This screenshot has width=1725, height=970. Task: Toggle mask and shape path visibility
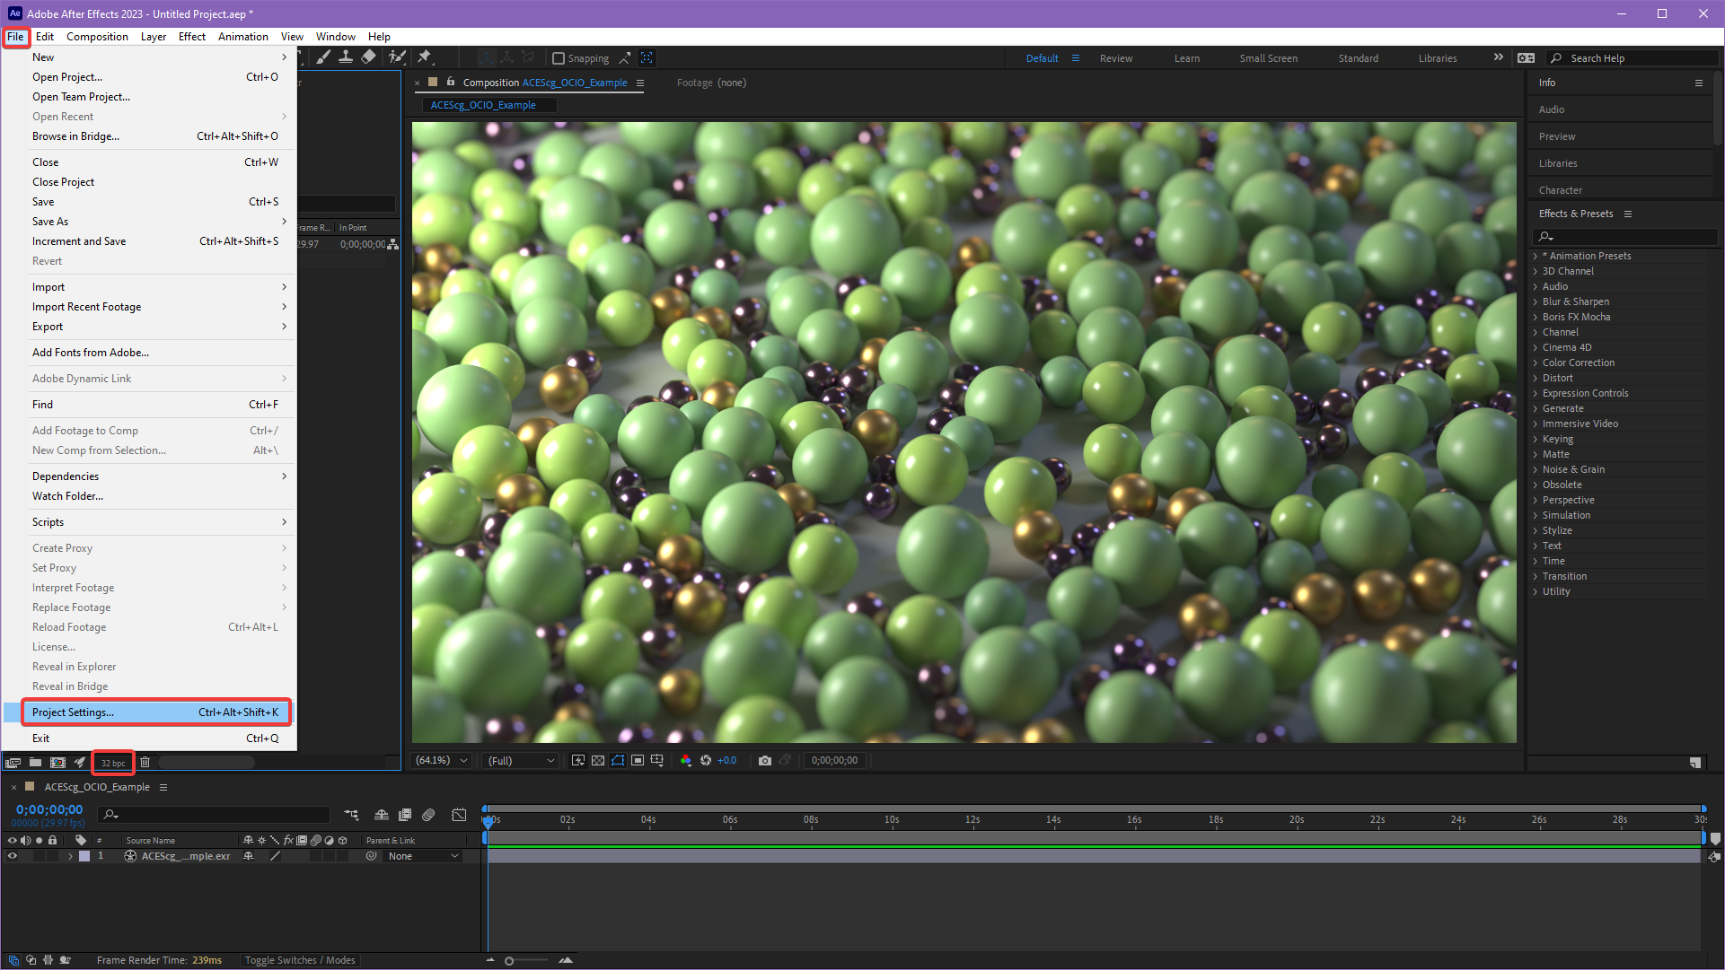(618, 761)
